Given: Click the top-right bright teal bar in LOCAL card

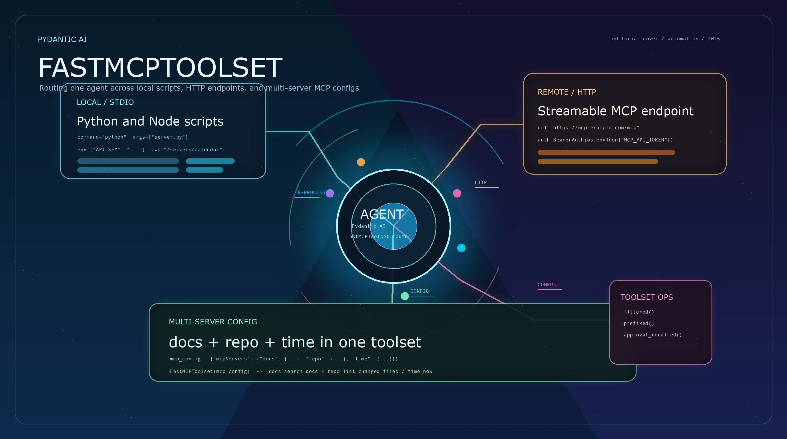Looking at the screenshot, I should [210, 161].
